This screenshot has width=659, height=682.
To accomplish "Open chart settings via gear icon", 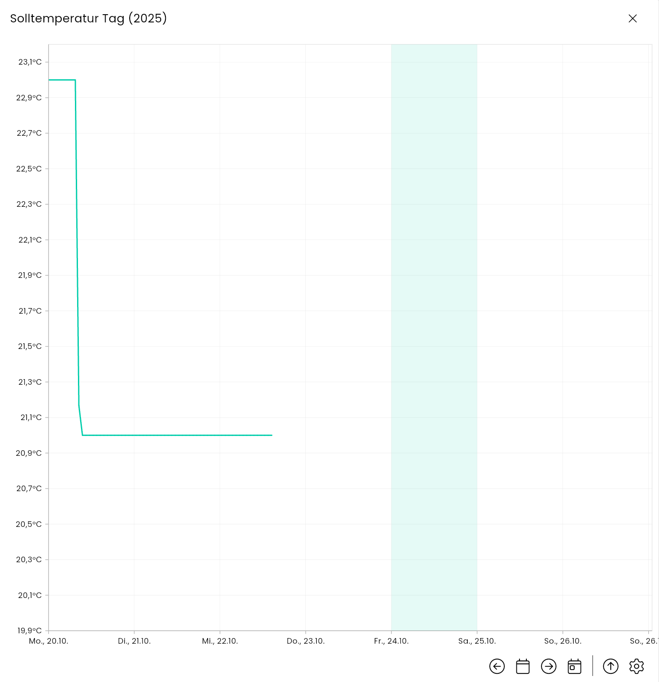I will click(x=637, y=666).
